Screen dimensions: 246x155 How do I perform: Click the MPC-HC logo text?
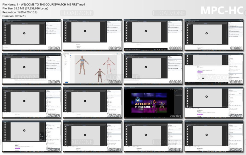(x=222, y=10)
